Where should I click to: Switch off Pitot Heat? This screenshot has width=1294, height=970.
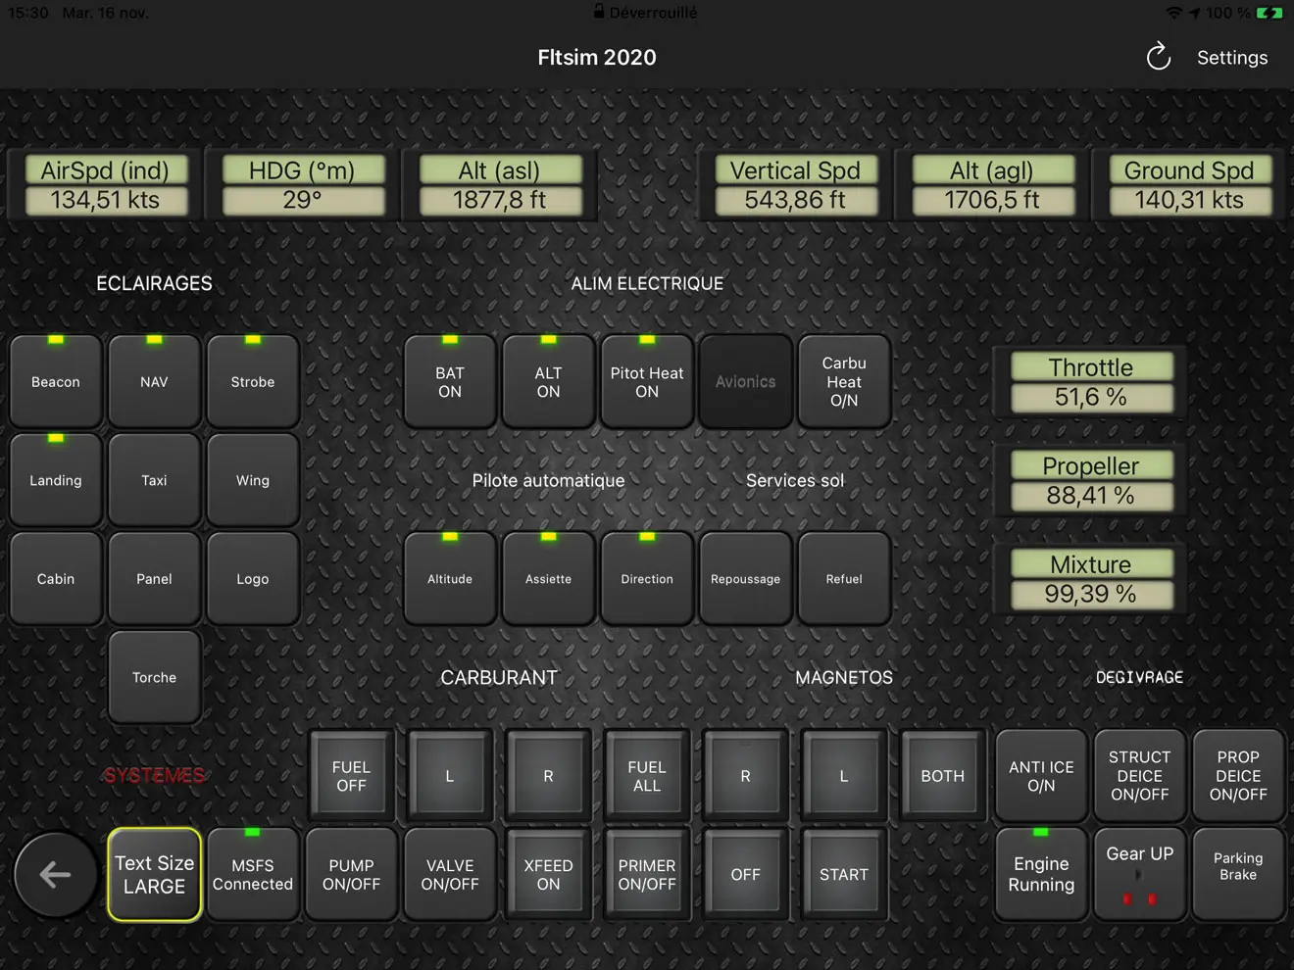(647, 381)
